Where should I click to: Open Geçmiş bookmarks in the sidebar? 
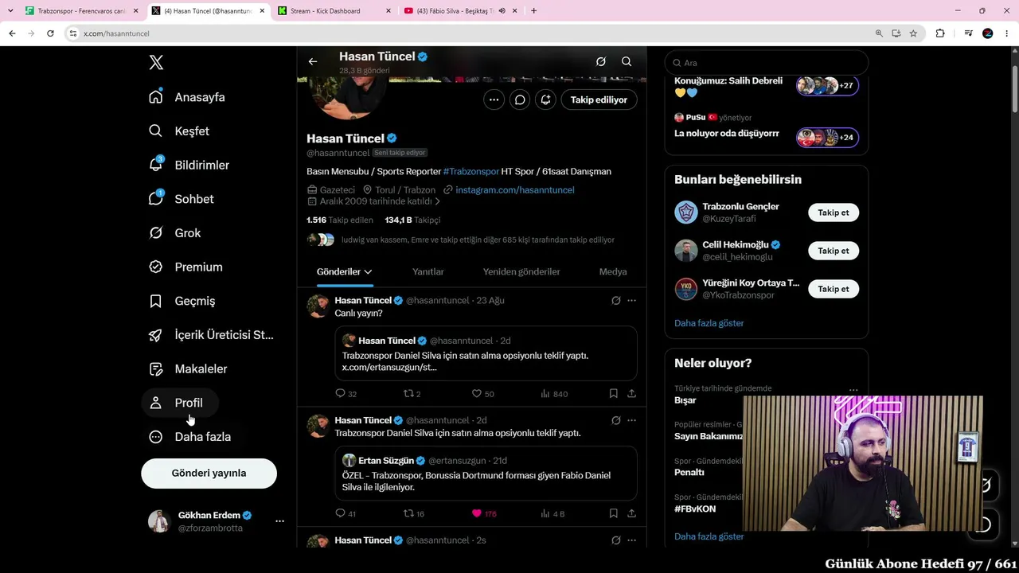point(182,301)
